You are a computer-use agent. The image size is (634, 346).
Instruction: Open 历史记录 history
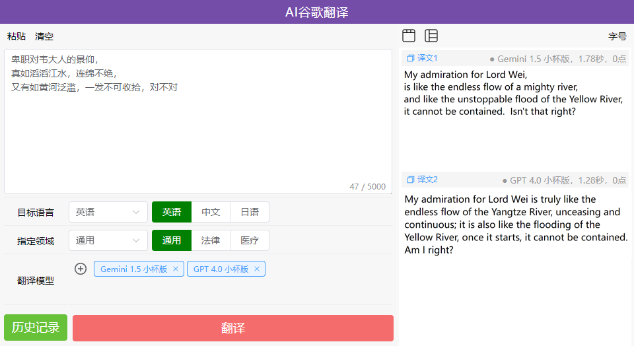click(36, 328)
